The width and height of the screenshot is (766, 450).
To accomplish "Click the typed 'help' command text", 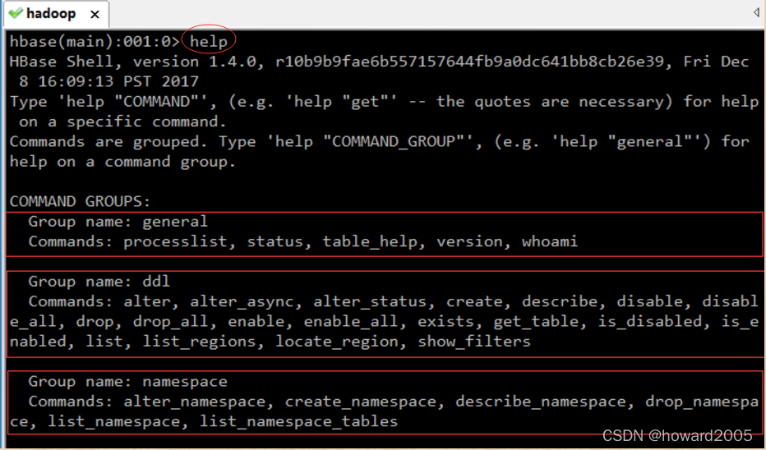I will [x=209, y=42].
